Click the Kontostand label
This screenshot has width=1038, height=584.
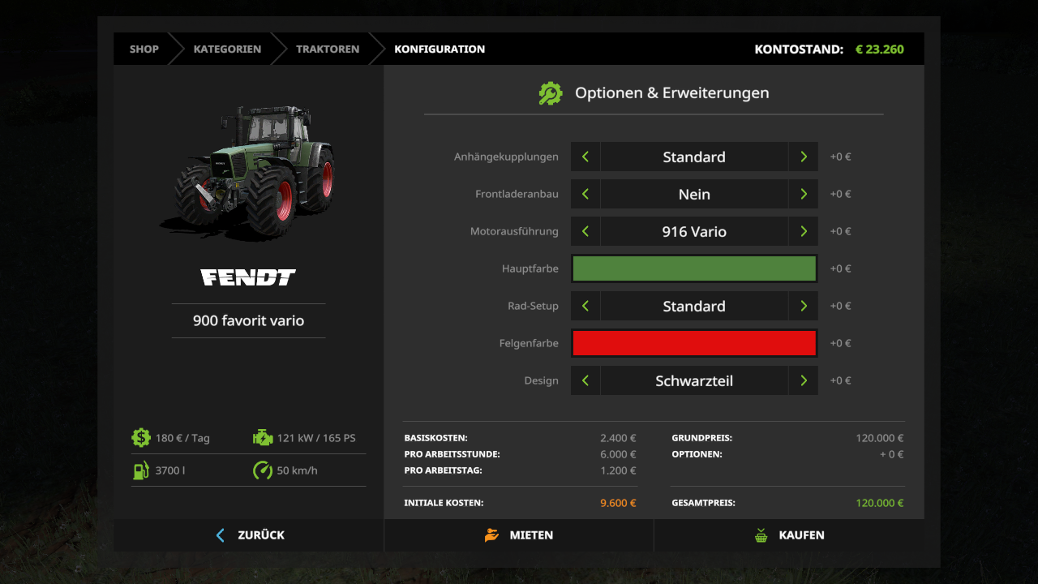[x=799, y=49]
